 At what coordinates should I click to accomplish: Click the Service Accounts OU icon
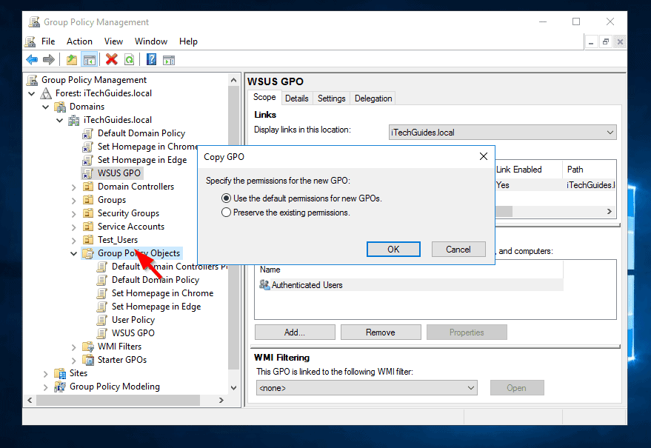pos(88,227)
